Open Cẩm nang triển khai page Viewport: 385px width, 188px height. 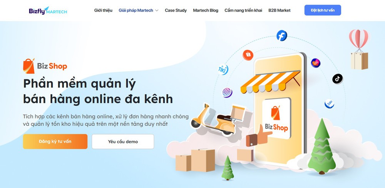click(243, 10)
